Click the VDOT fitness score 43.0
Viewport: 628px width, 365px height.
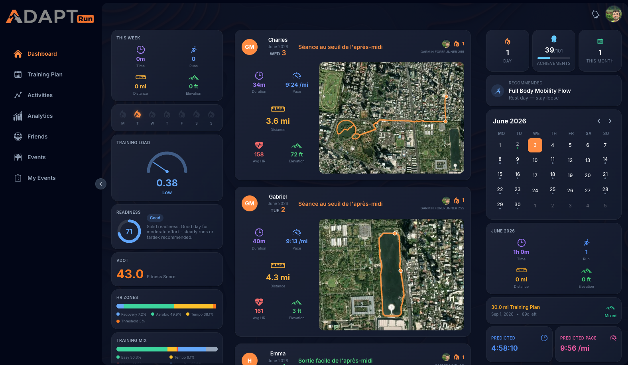pyautogui.click(x=130, y=274)
